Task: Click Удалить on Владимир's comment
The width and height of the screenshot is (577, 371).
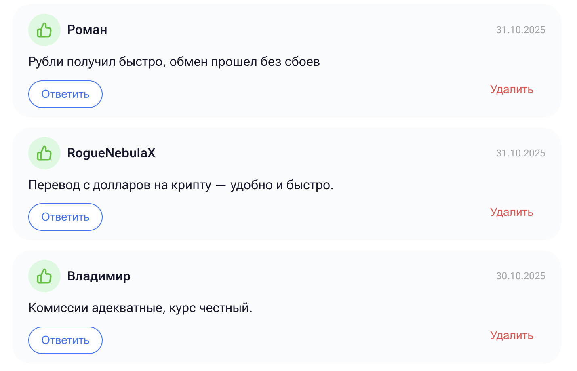Action: 512,335
